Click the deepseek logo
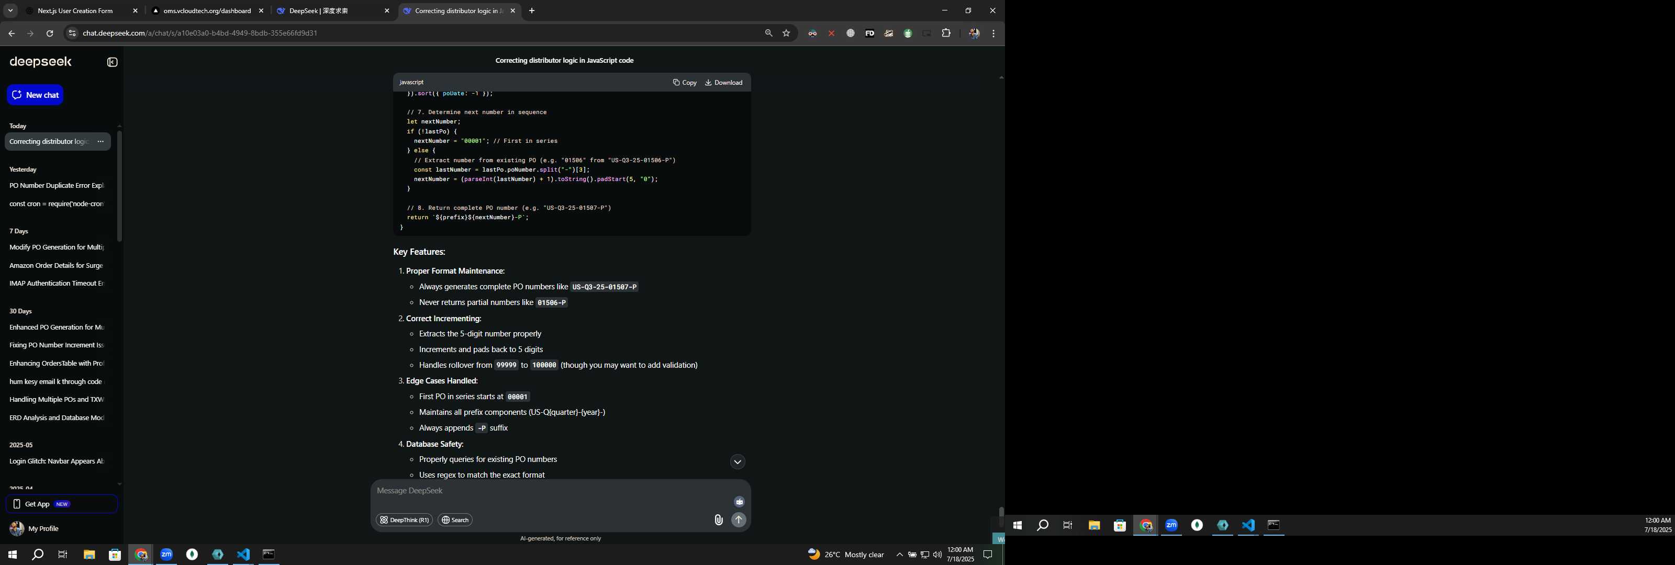 point(40,62)
